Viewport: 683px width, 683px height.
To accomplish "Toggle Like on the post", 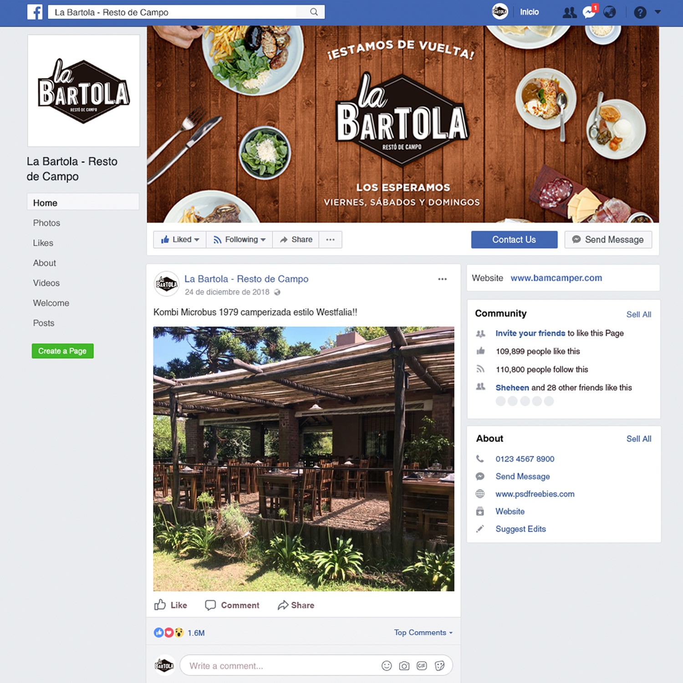I will coord(171,605).
